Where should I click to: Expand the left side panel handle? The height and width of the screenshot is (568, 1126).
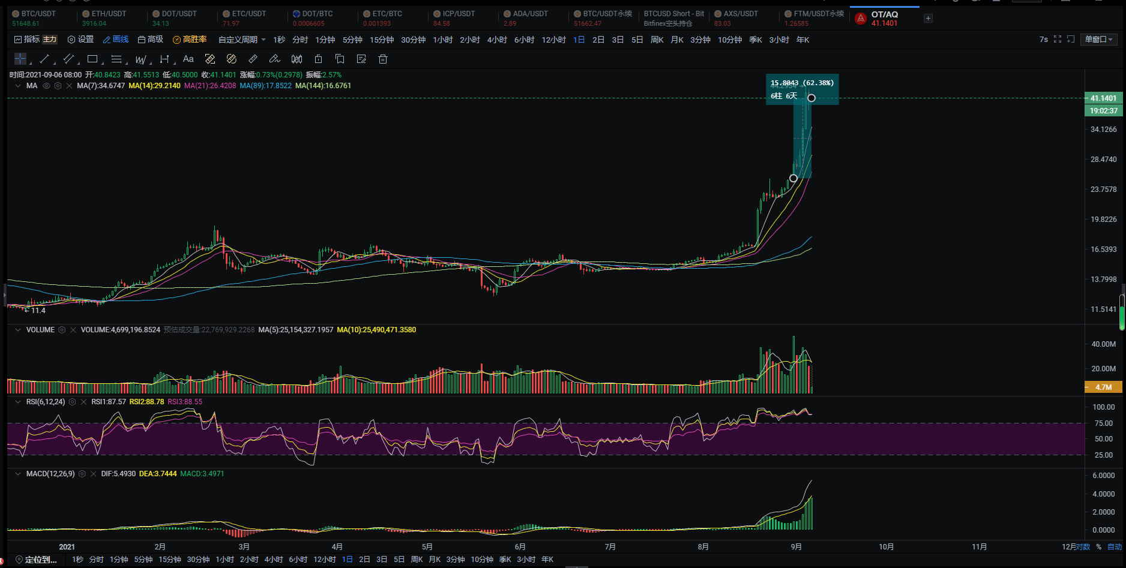click(5, 295)
